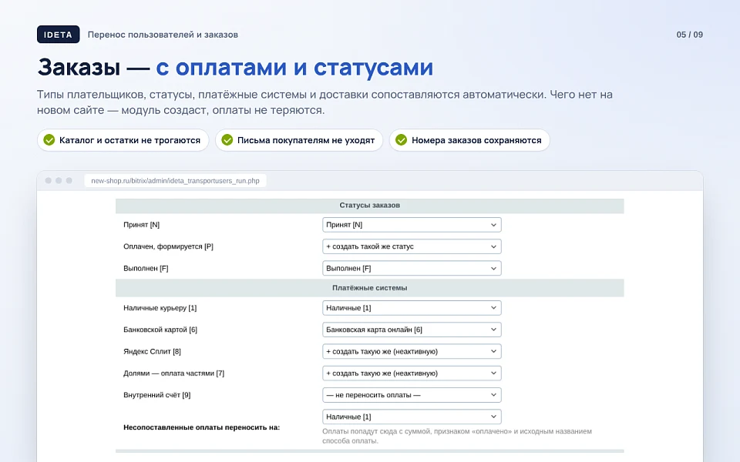Open the 'Принят [N]' status dropdown
The image size is (740, 462).
412,225
